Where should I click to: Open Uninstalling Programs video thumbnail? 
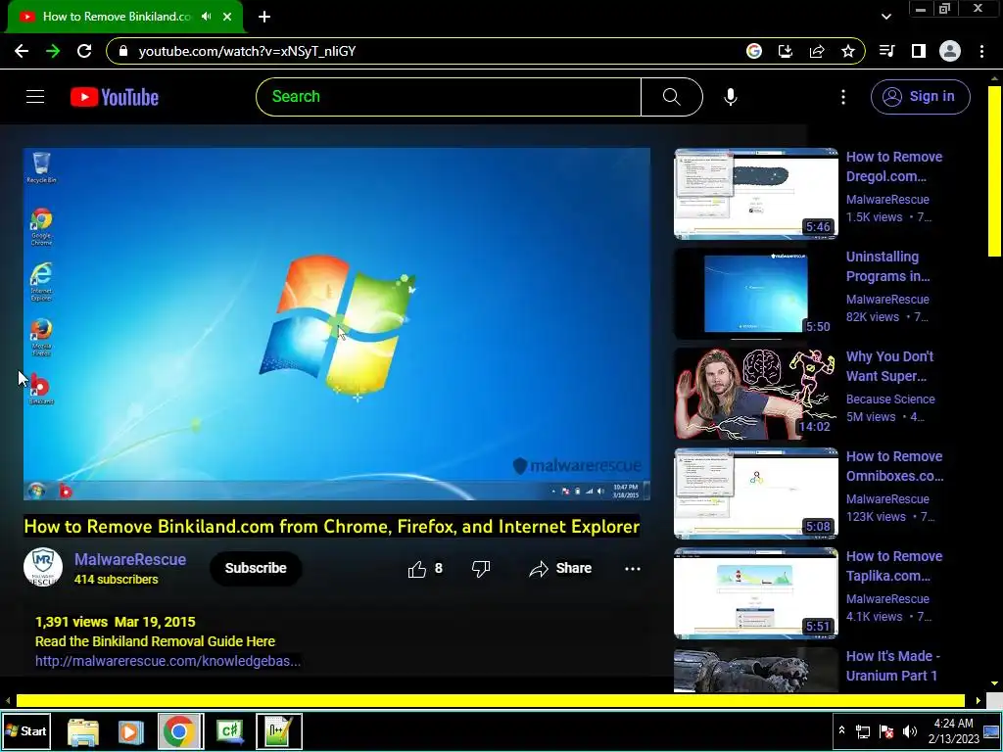click(755, 294)
